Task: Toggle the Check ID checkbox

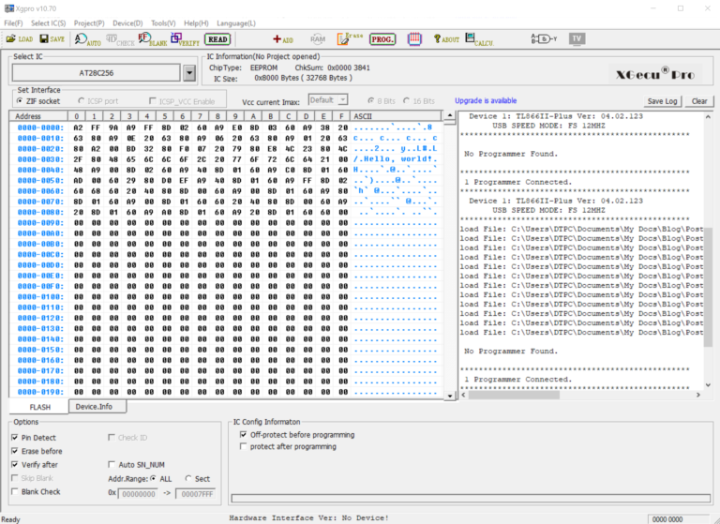Action: tap(112, 437)
